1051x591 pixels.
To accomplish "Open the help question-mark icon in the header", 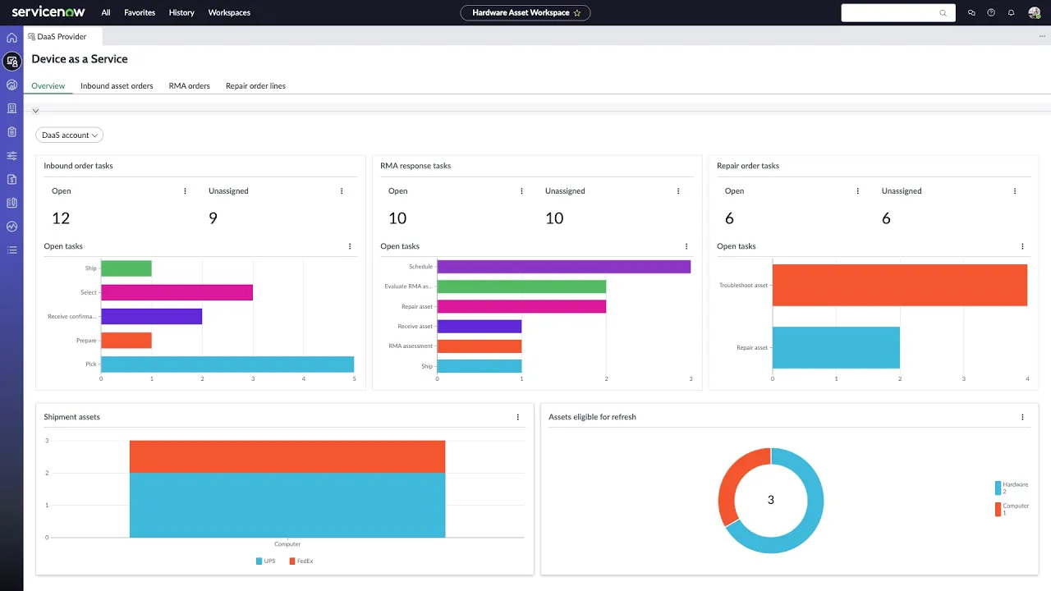I will (989, 12).
